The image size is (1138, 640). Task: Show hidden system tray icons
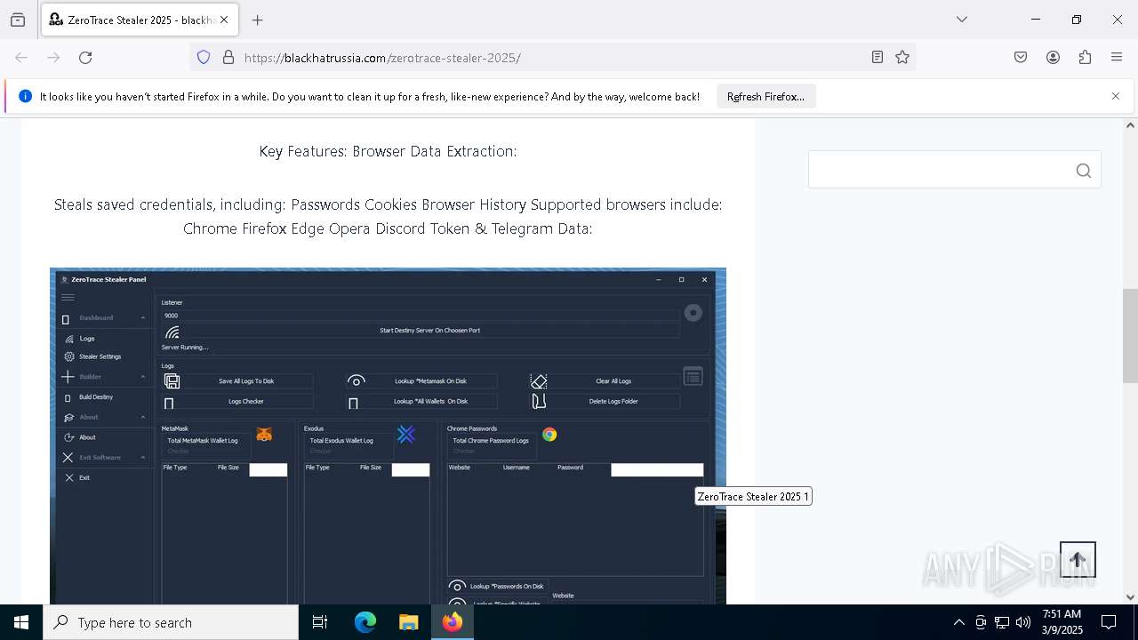point(958,622)
